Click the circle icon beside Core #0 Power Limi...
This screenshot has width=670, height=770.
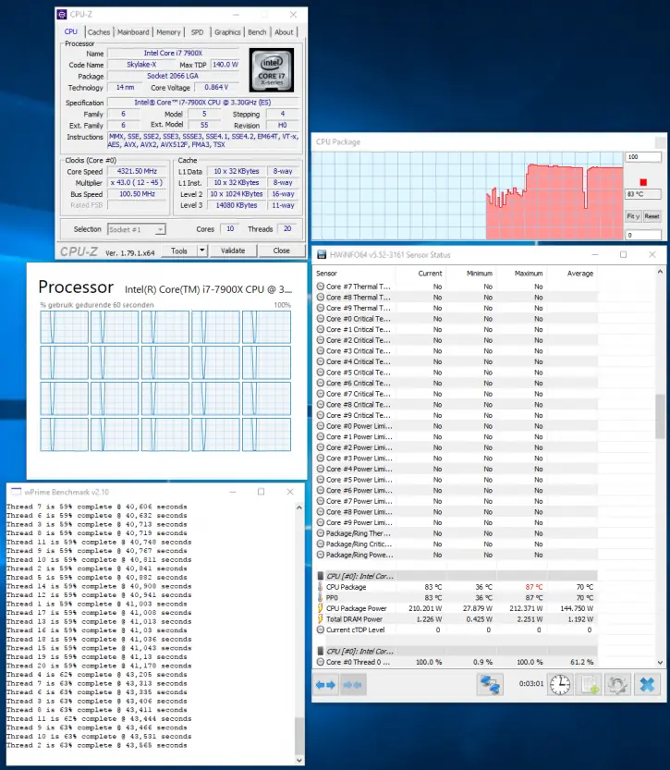point(321,426)
